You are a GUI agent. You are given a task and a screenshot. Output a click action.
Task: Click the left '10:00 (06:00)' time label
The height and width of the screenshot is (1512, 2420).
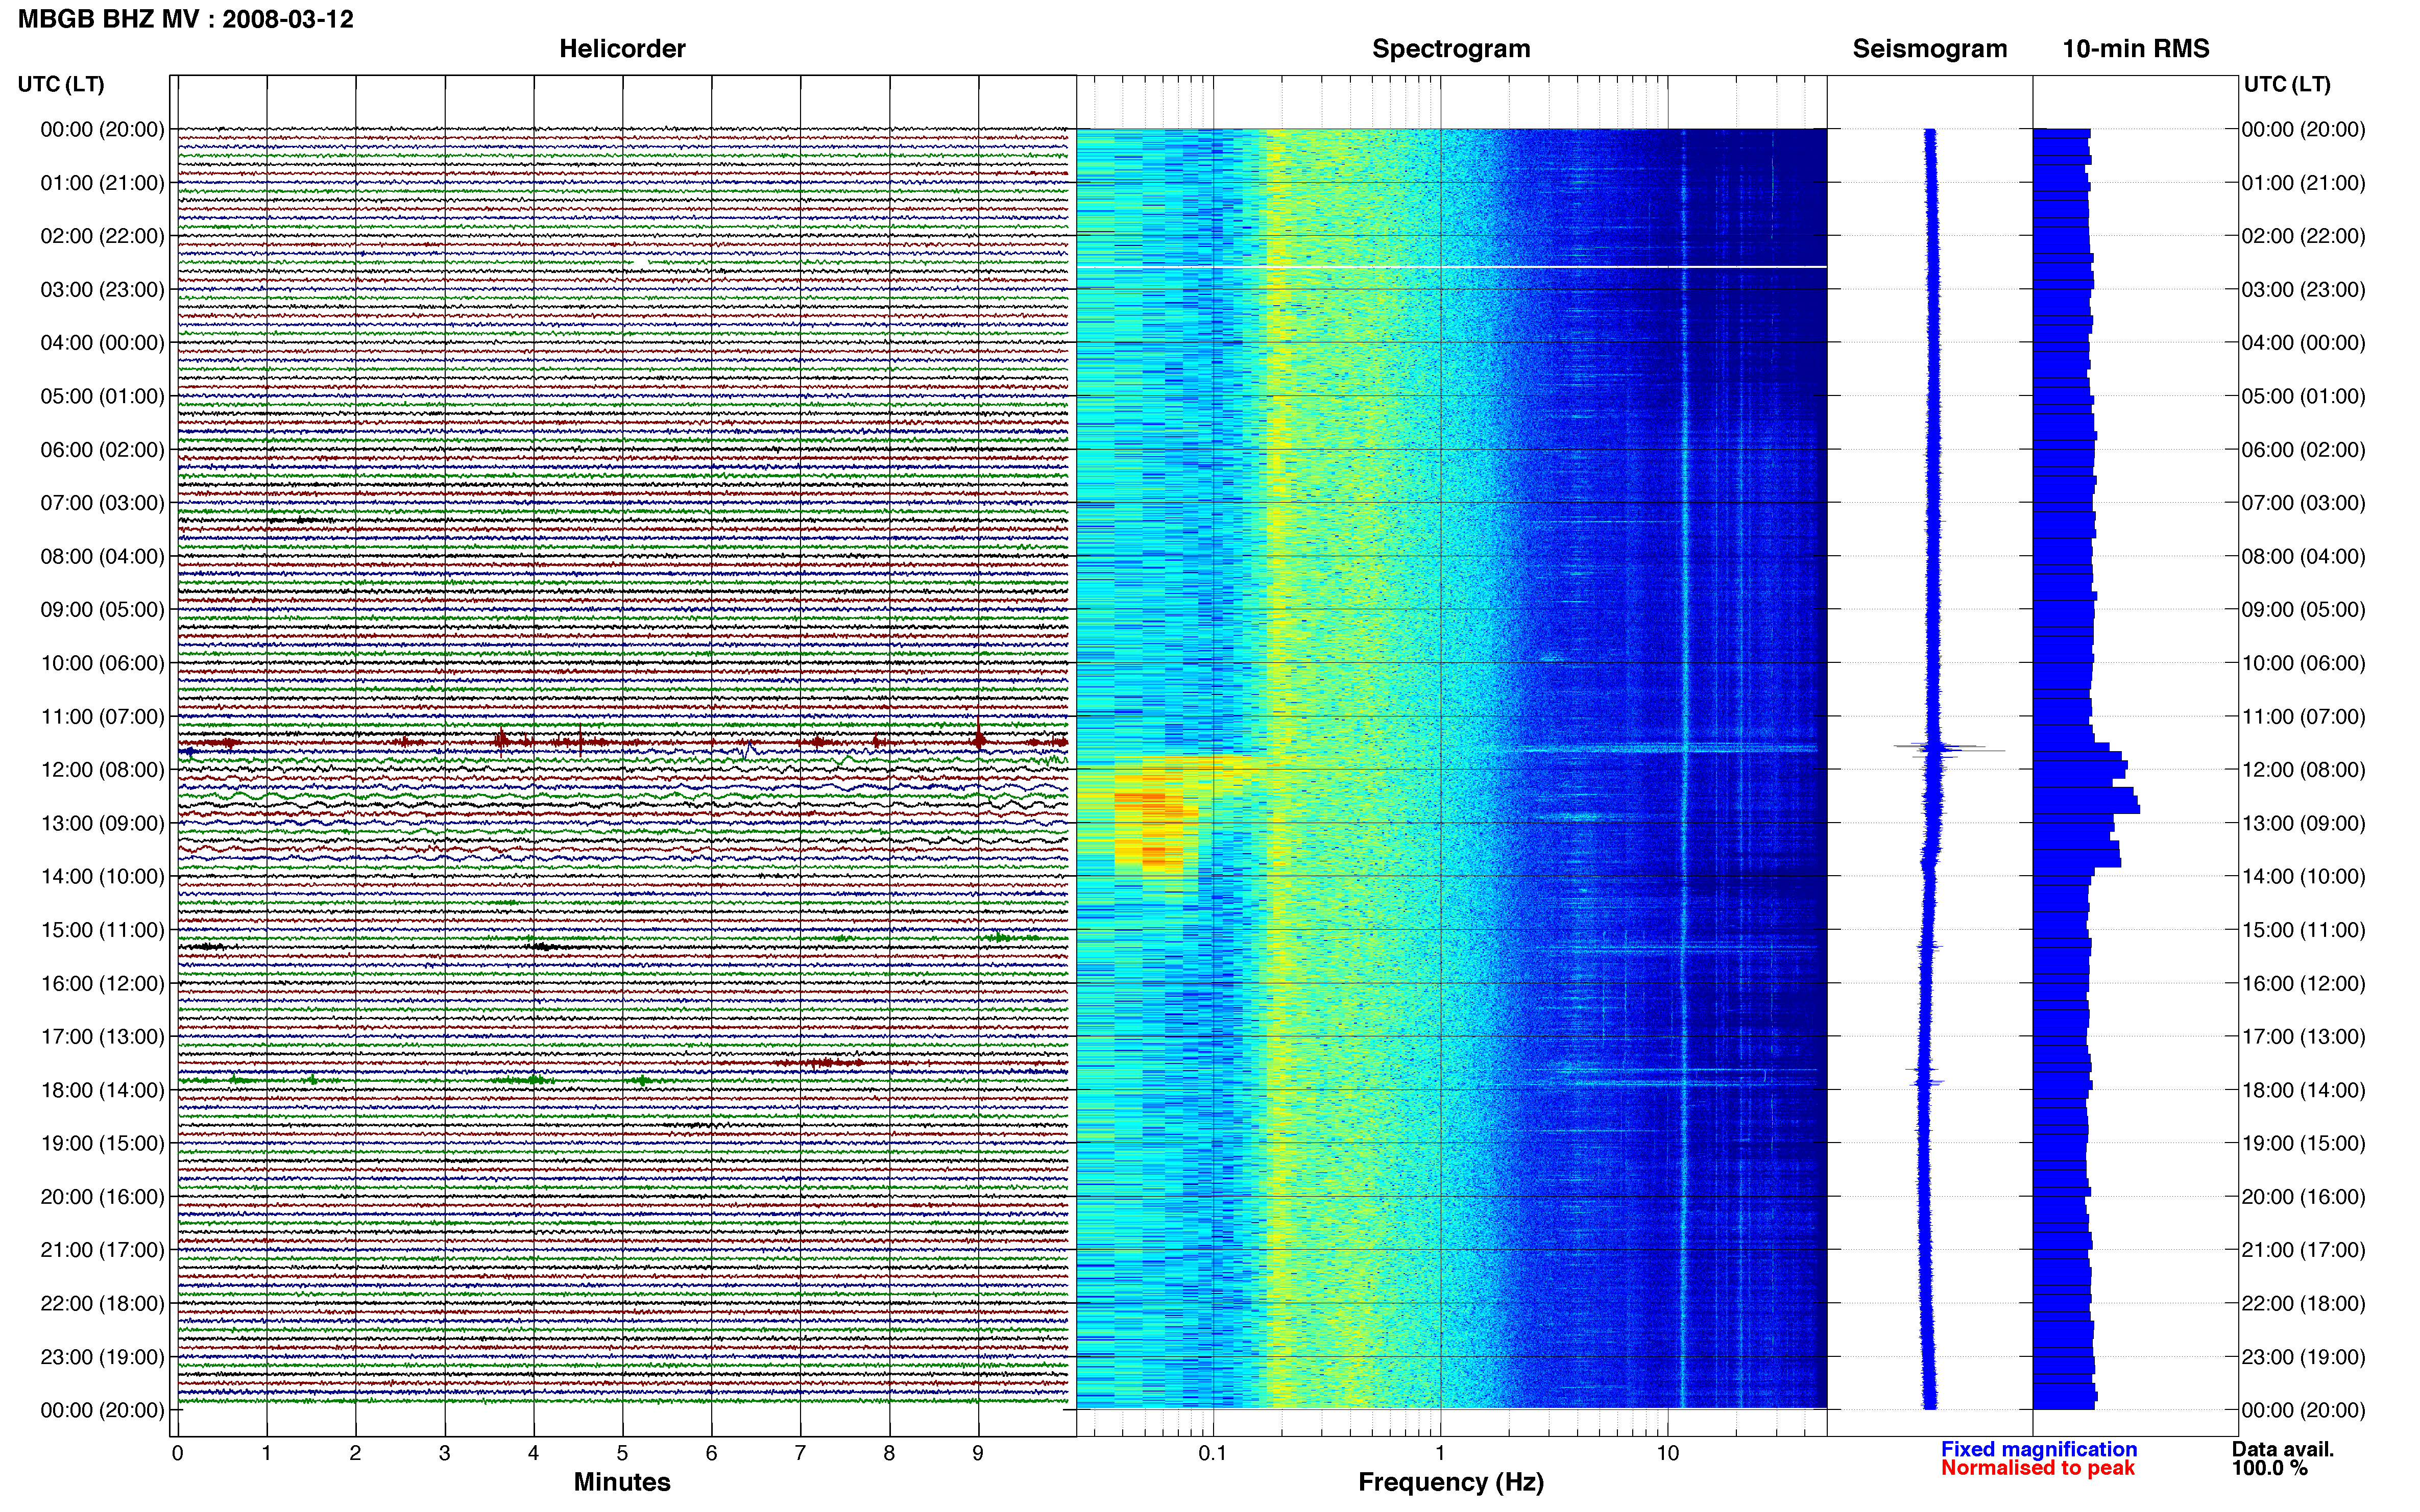(x=102, y=663)
